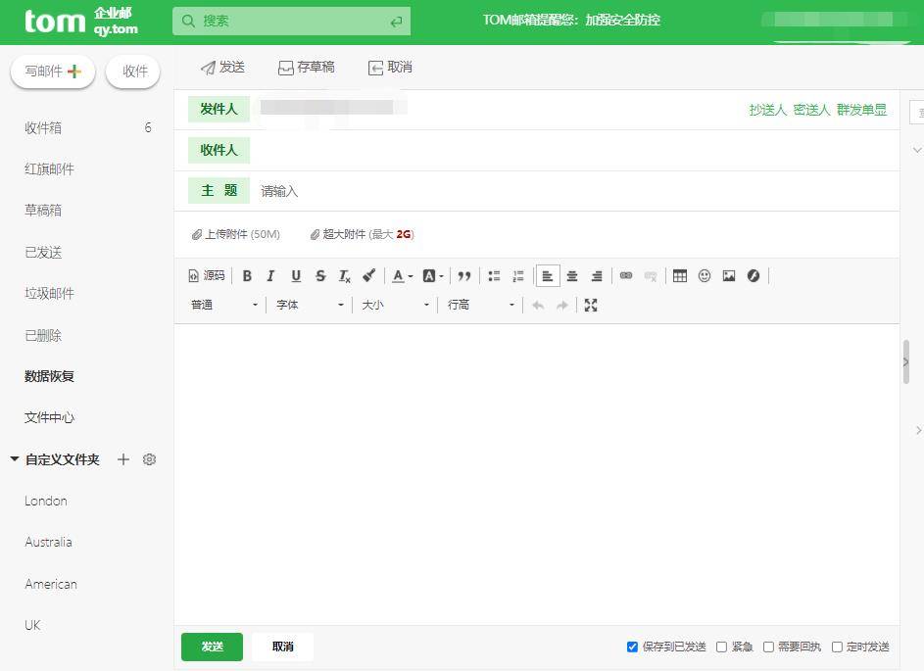Switch to the 收件 tab
924x671 pixels.
click(133, 70)
